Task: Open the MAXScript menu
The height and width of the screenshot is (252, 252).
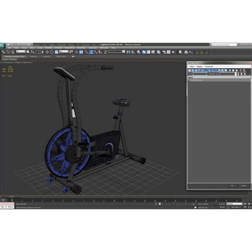Action: click(x=104, y=48)
